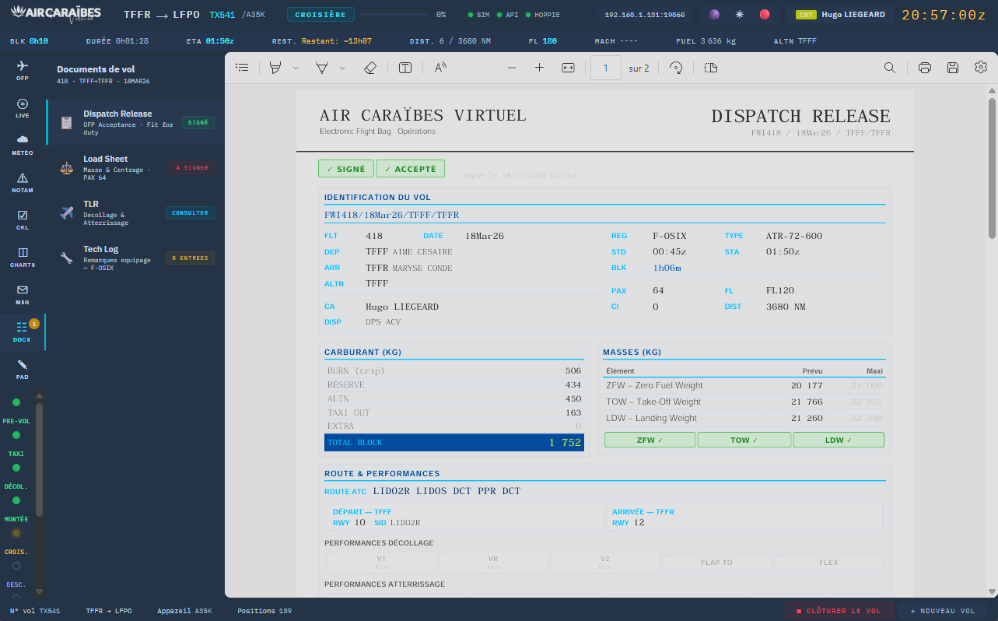Select the Tech Log document
This screenshot has height=621, width=998.
[x=135, y=258]
